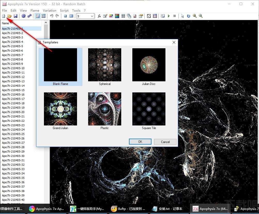Open the ? help menu
Image resolution: width=259 pixels, height=214 pixels.
(85, 10)
